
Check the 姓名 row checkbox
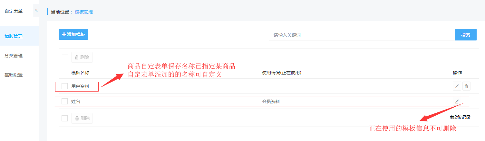coord(64,101)
